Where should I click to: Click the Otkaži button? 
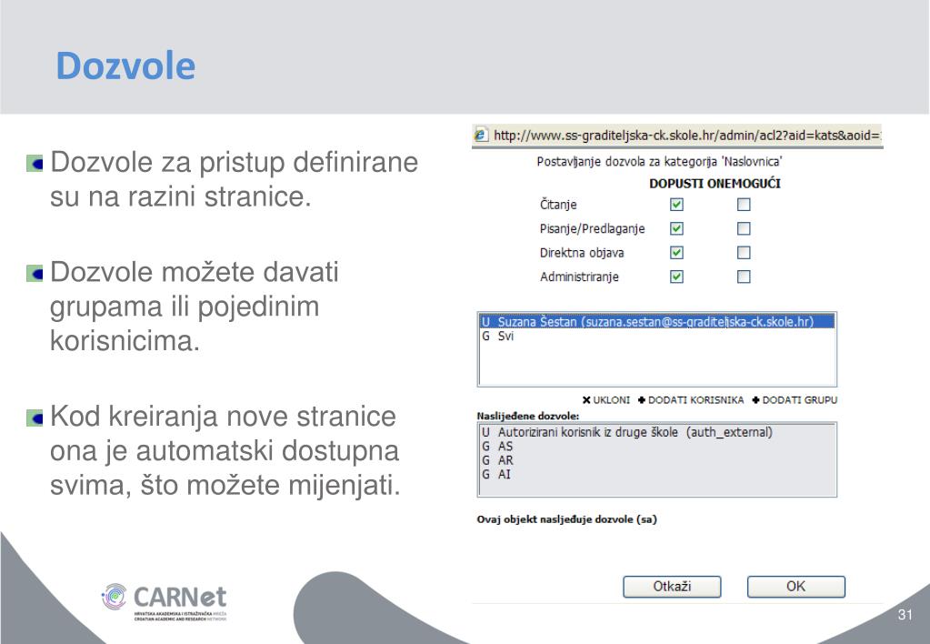tap(672, 587)
